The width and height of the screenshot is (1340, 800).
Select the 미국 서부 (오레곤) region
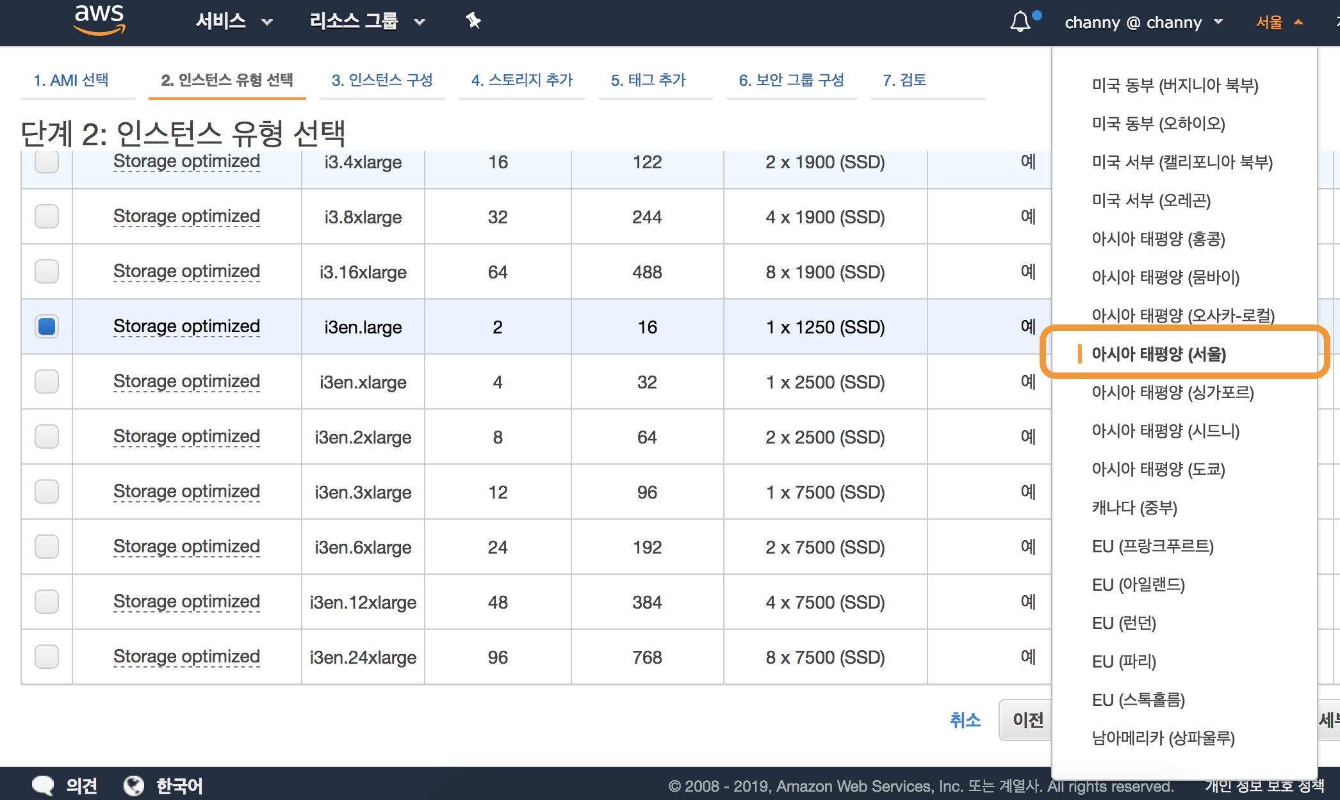click(x=1151, y=200)
